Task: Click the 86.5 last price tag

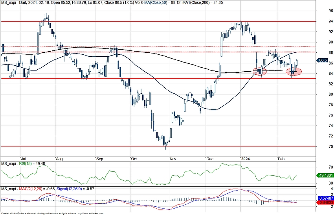Action: (x=322, y=60)
